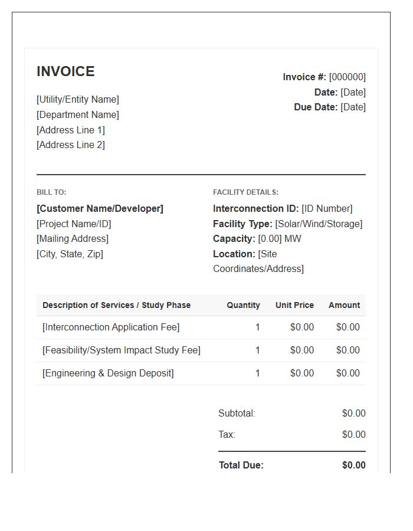
Task: Click the Total Due $0.00 value
Action: [x=354, y=466]
